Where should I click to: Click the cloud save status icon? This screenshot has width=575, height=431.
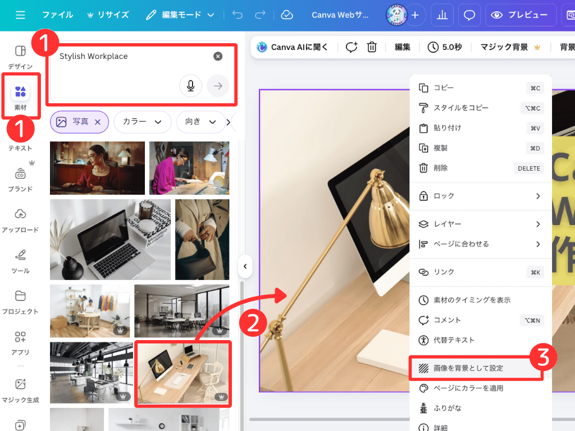tap(287, 15)
